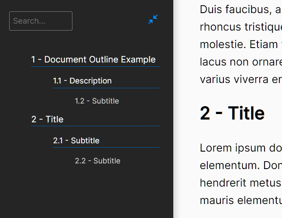Screen dimensions: 282x218
Task: Click the text 'varius viverra' in document
Action: [x=234, y=80]
